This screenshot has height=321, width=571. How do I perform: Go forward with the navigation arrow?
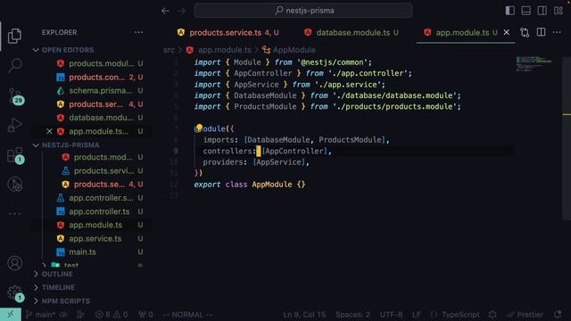[181, 11]
